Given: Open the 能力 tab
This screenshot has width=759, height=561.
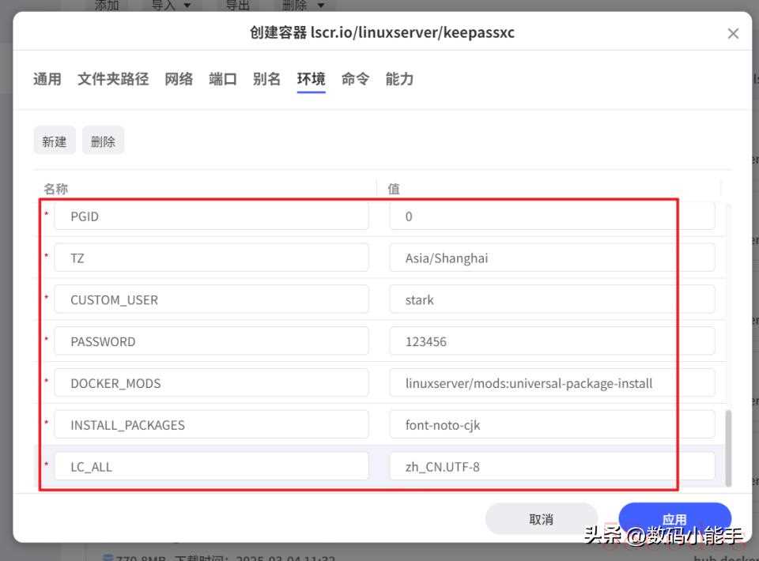Looking at the screenshot, I should [x=399, y=79].
